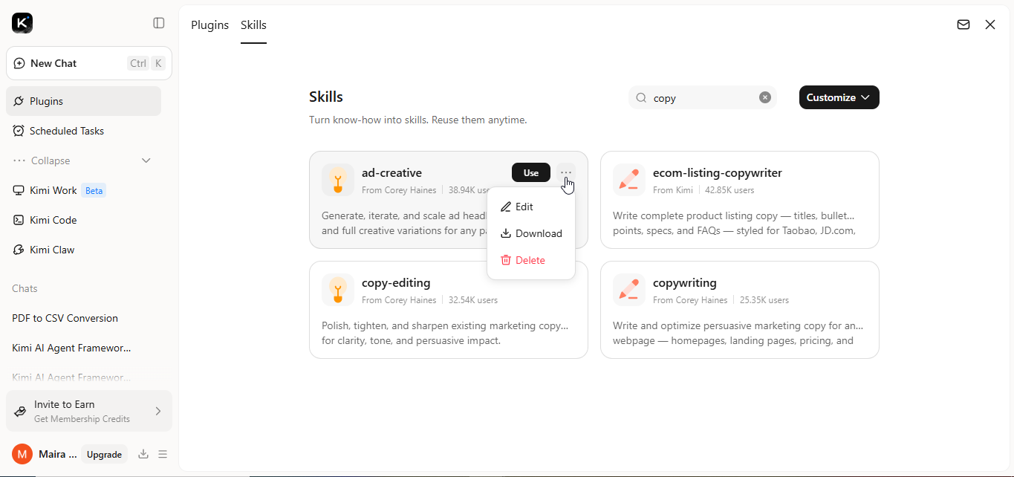This screenshot has height=477, width=1014.
Task: Click the Kimi Work monitor icon
Action: [x=19, y=190]
